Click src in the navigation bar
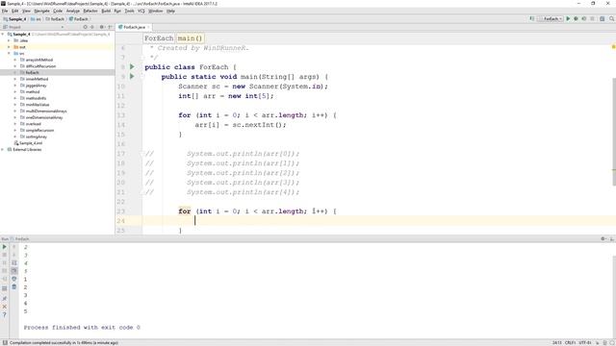 [x=37, y=19]
